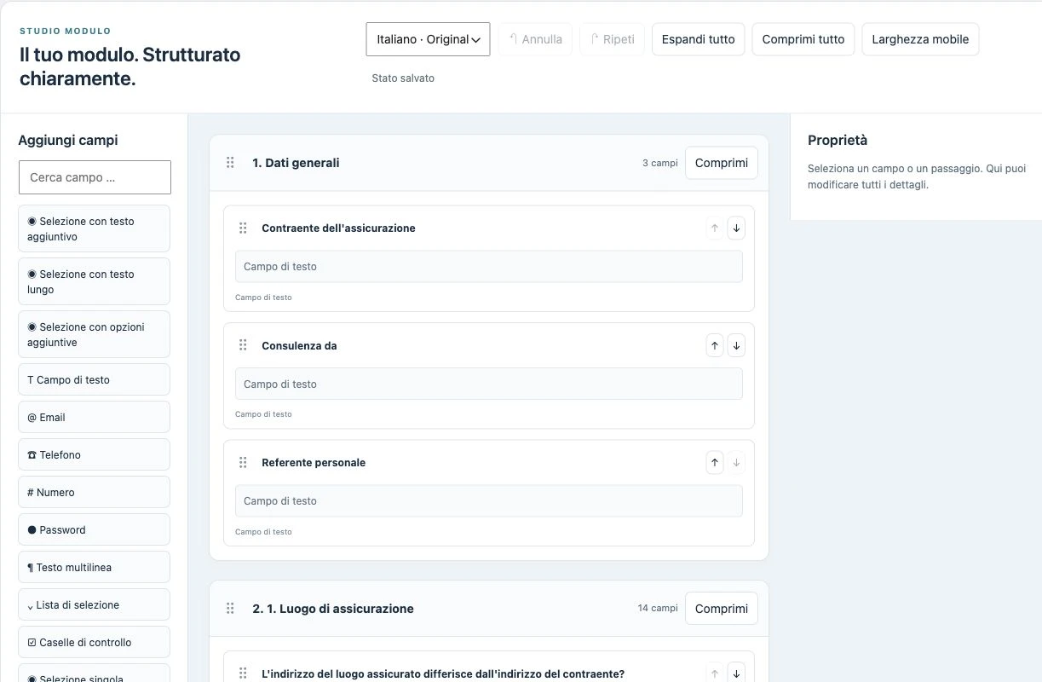Click drag handle of L'indirizzo del luogo assicurato field
The image size is (1042, 682).
(x=243, y=673)
